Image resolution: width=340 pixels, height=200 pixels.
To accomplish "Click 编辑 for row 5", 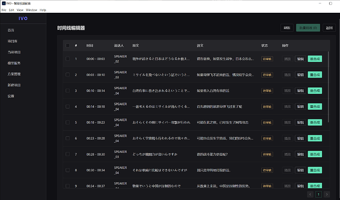I will coord(300,122).
